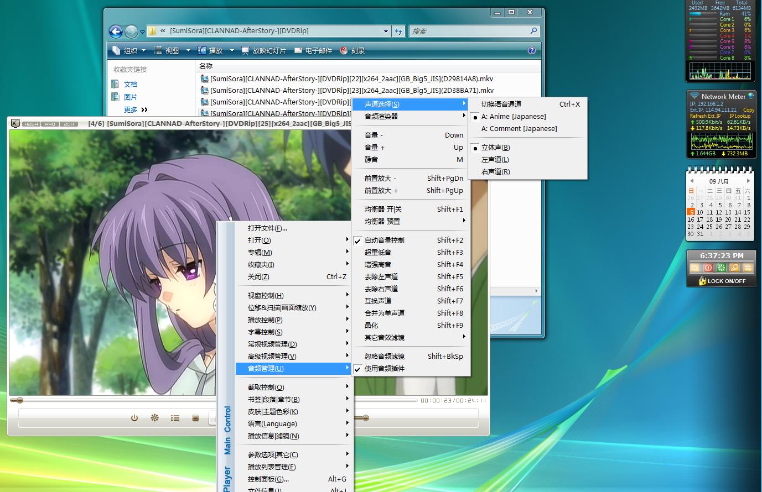
Task: Go back in the Explorer window
Action: click(x=116, y=32)
